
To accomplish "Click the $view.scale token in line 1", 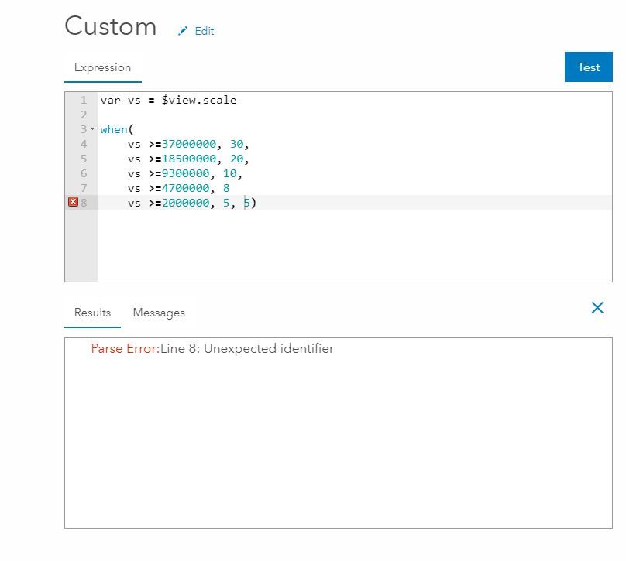I will coord(199,100).
